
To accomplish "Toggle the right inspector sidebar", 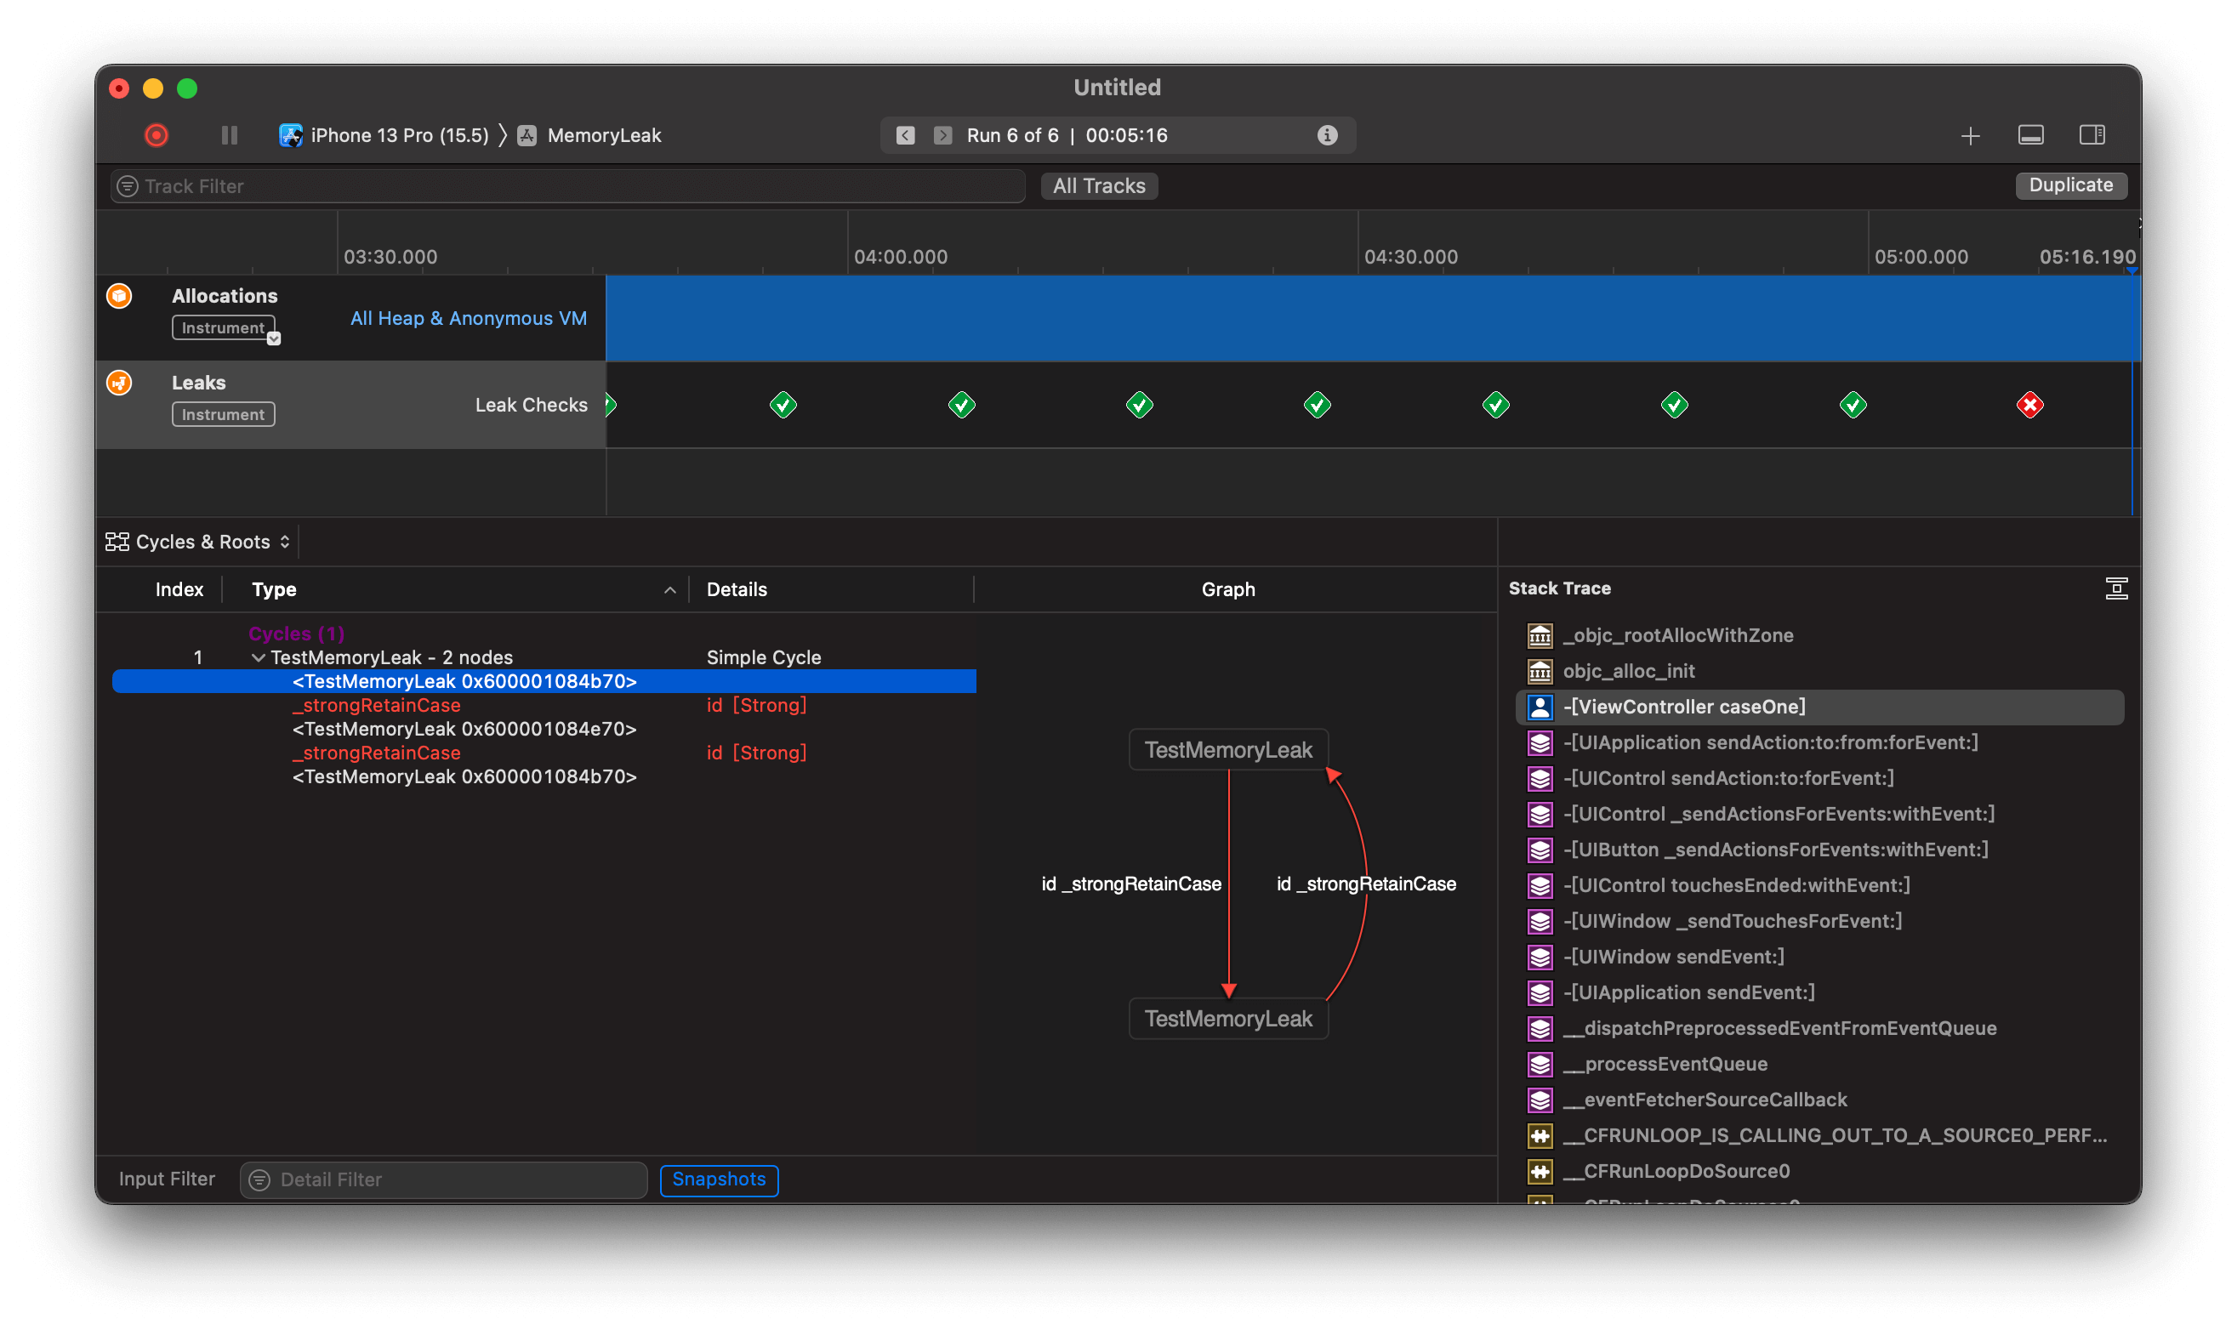I will (2092, 135).
